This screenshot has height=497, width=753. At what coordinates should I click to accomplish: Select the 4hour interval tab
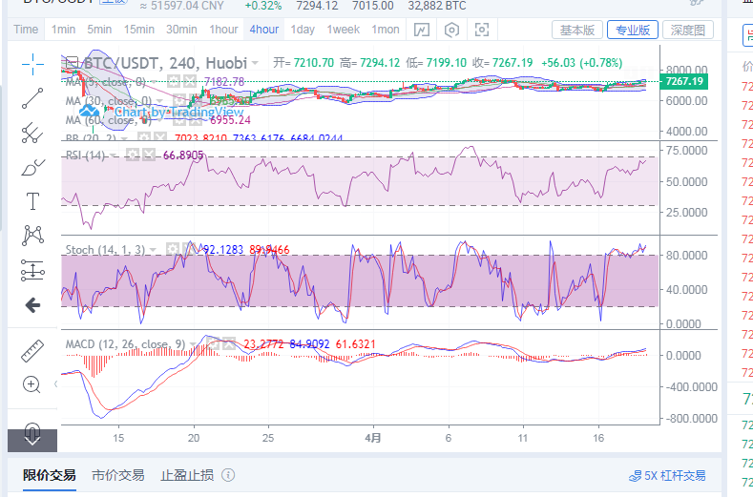tap(264, 30)
